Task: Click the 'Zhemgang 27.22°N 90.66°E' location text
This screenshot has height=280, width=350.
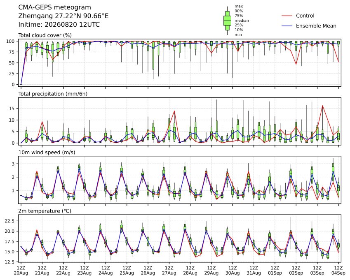Action: click(x=63, y=16)
